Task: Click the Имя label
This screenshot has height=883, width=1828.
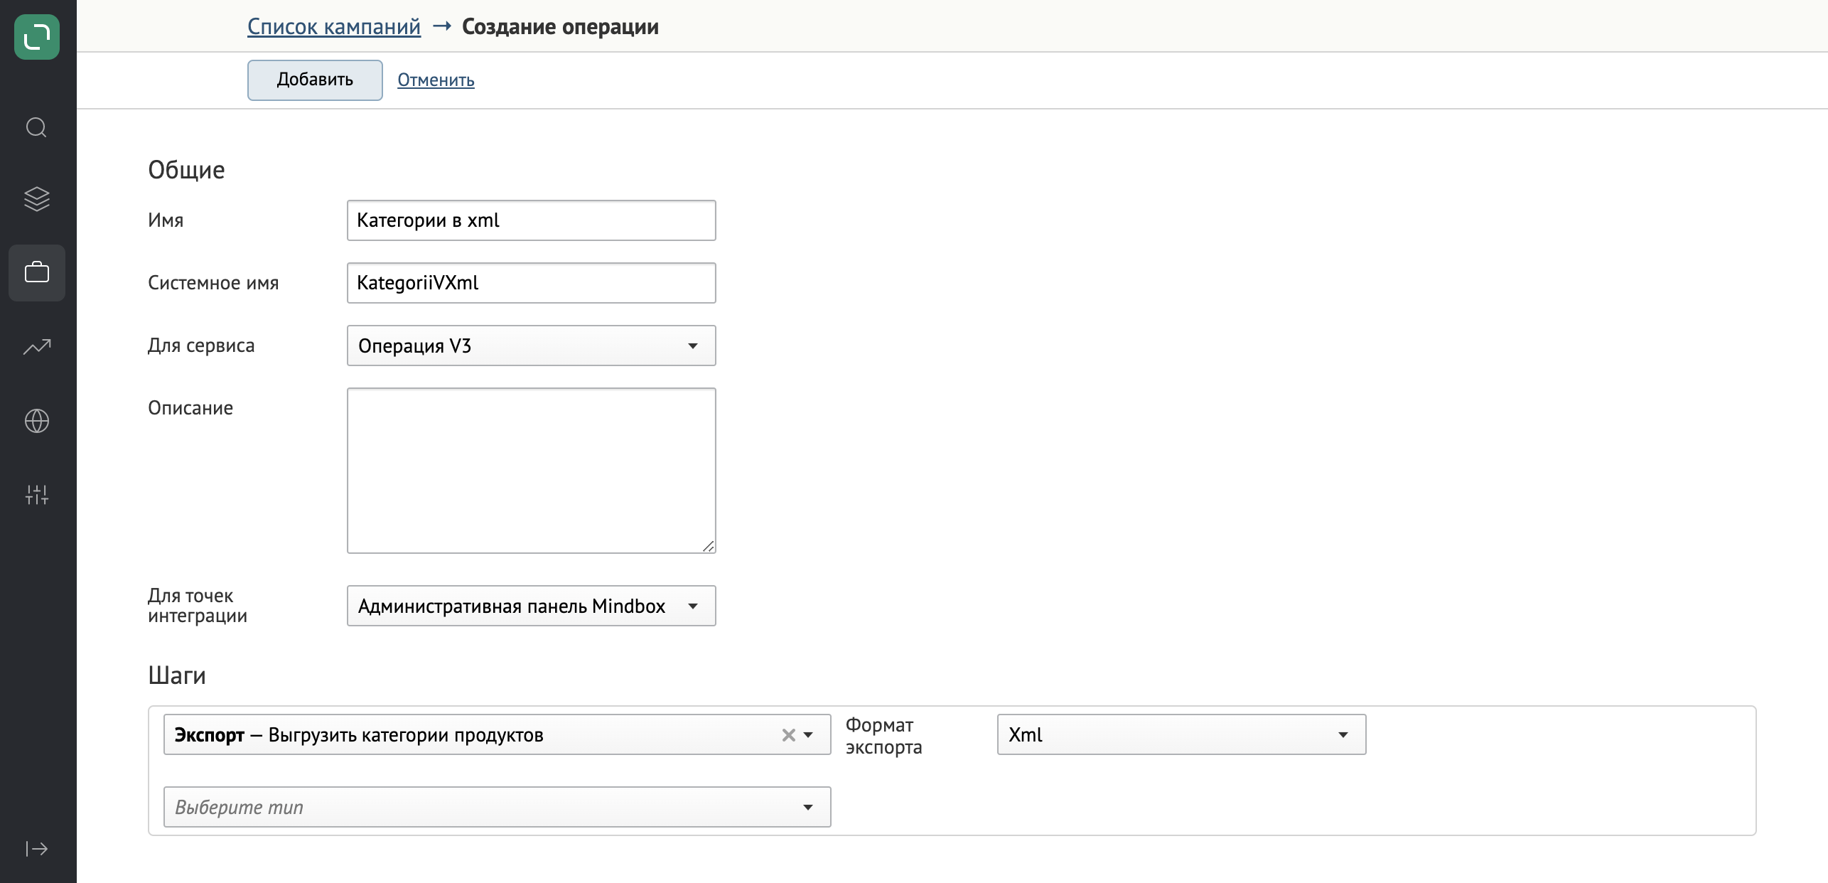Action: 166,220
